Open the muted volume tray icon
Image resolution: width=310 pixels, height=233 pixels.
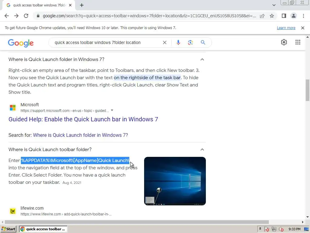281,229
